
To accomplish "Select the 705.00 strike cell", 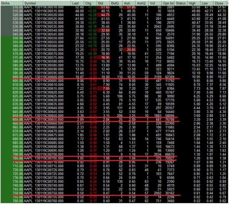I will point(17,158).
